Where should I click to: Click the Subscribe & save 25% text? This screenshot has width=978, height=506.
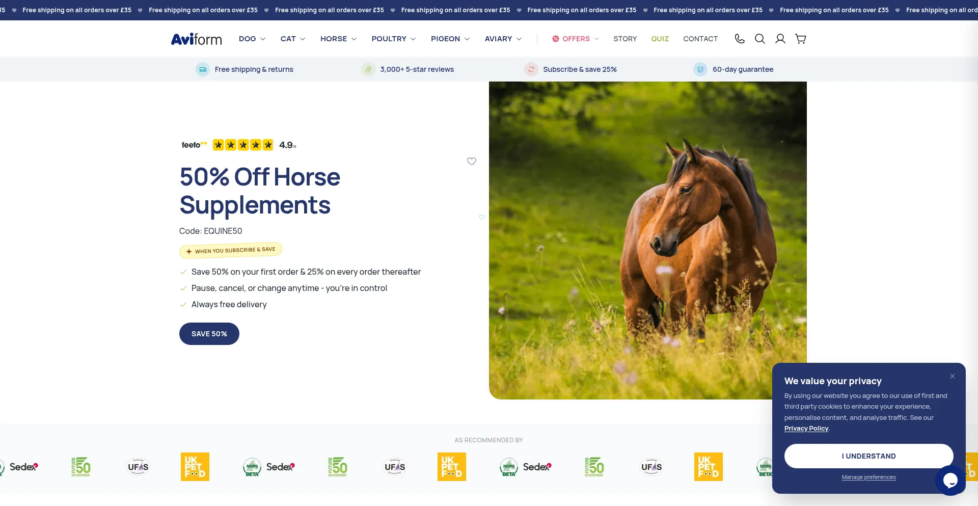(580, 69)
